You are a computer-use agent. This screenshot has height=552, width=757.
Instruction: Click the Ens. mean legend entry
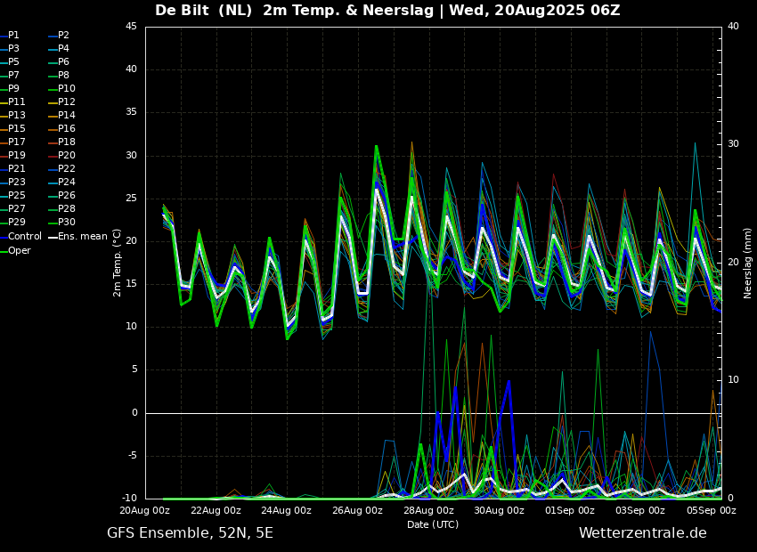84,236
